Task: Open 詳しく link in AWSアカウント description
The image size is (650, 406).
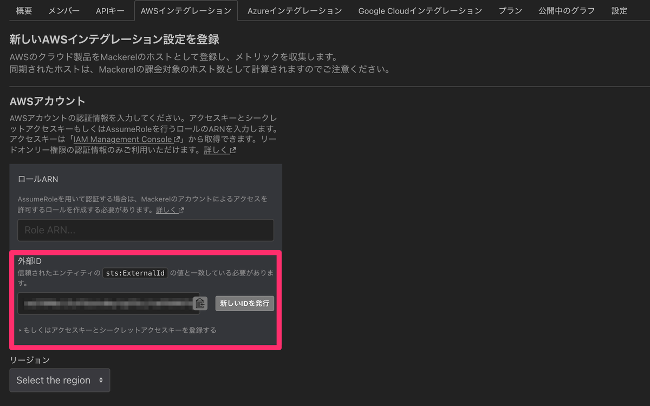Action: click(x=220, y=150)
